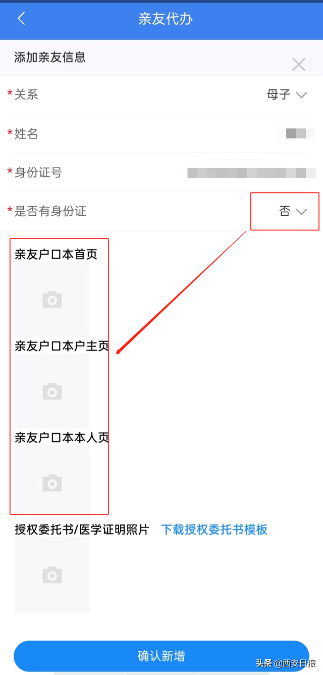Tap the 授权委托书/医学证明照片 label

82,529
